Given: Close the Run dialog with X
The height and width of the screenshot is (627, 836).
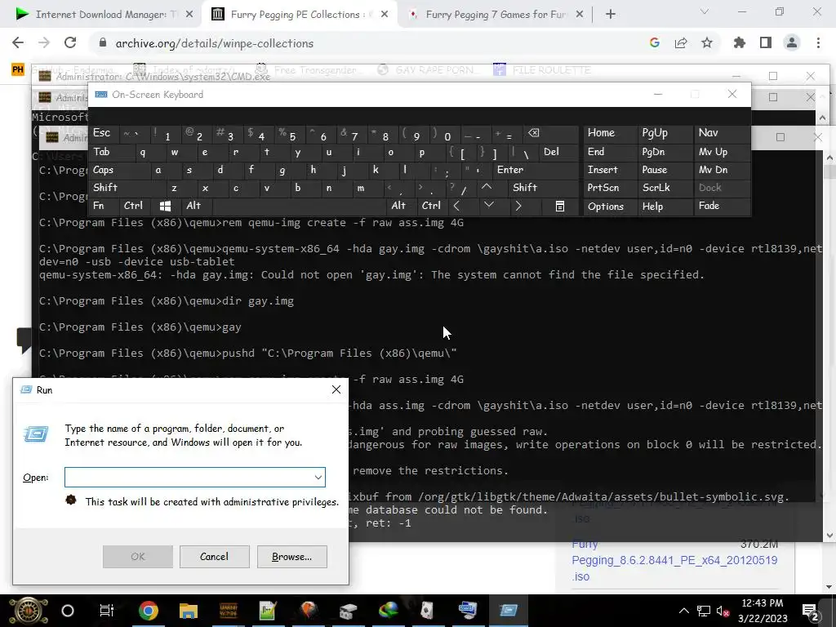Looking at the screenshot, I should pyautogui.click(x=336, y=389).
